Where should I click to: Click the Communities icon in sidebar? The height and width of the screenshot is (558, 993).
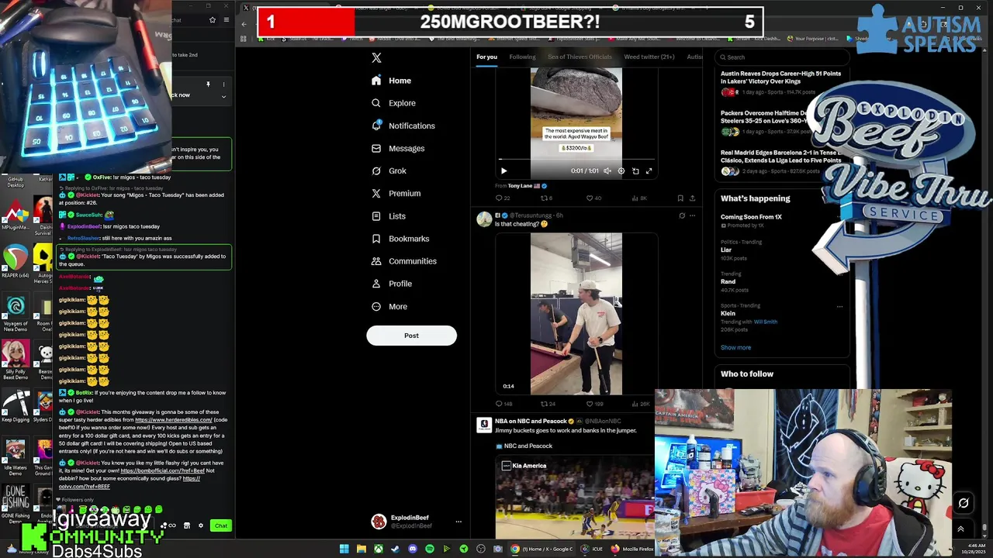(376, 261)
